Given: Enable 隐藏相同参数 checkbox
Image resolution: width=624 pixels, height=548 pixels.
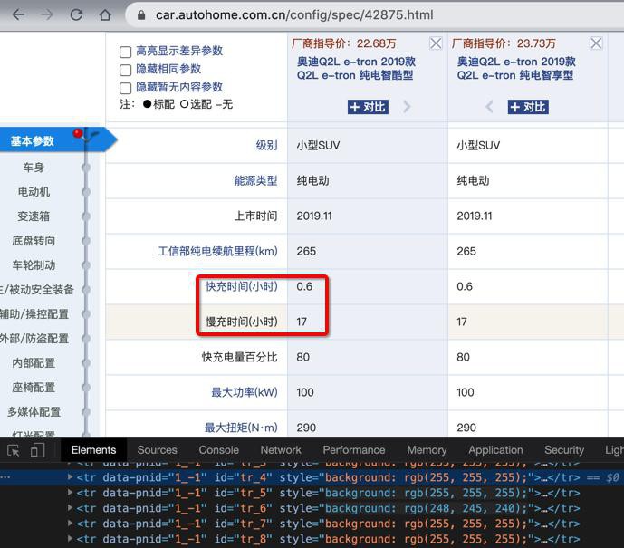Looking at the screenshot, I should pos(125,70).
